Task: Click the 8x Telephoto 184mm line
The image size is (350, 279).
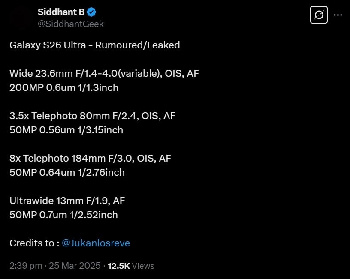Action: (90, 158)
